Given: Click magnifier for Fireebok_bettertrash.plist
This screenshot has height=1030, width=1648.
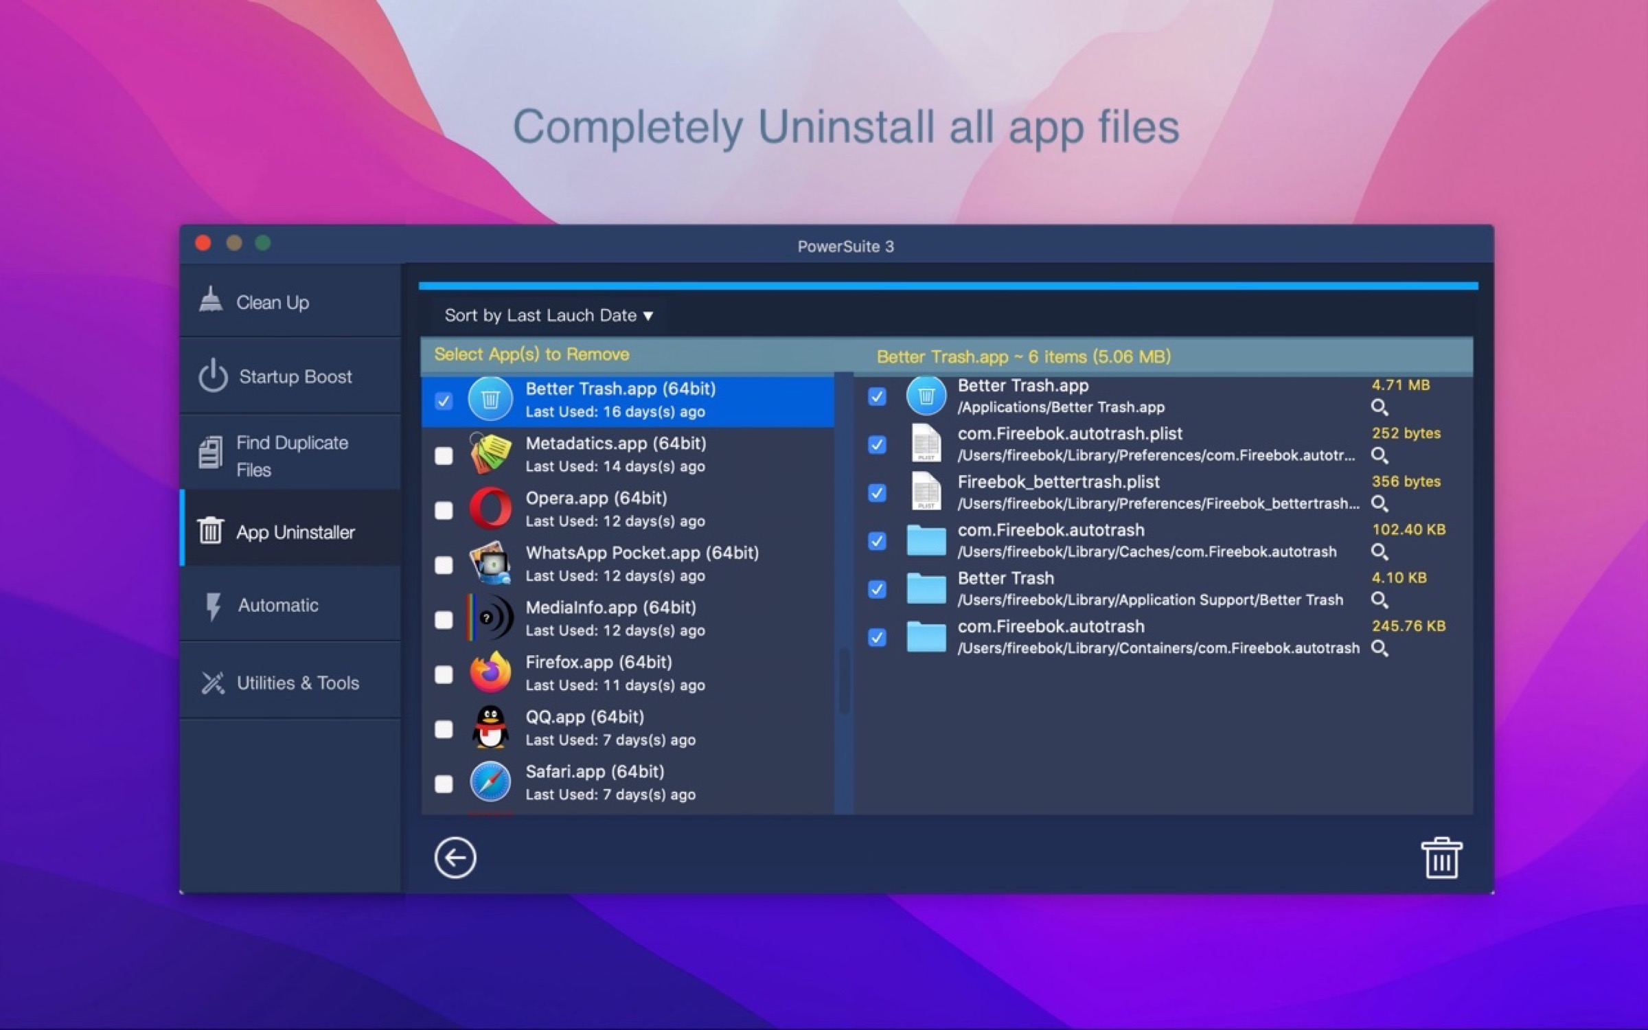Looking at the screenshot, I should [x=1380, y=503].
